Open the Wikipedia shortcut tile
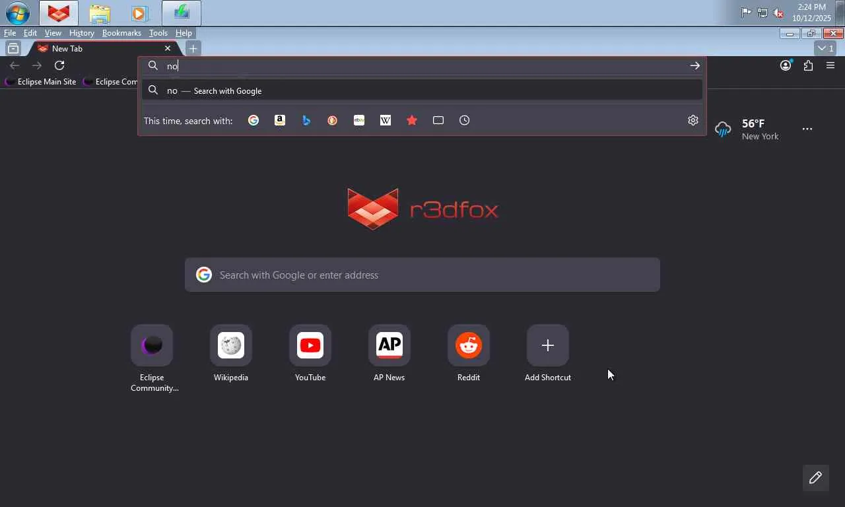The image size is (845, 507). point(231,354)
